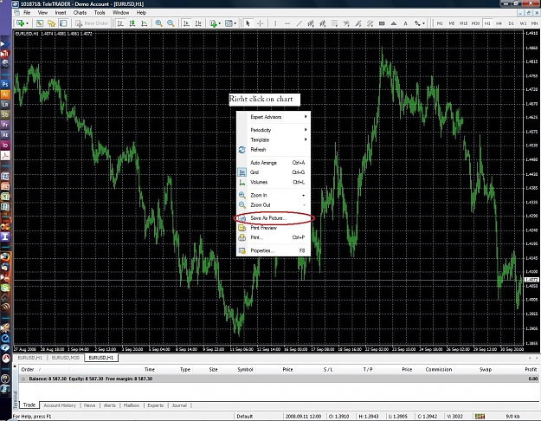Select the triangle shape tool
Image resolution: width=541 pixels, height=421 pixels.
point(394,23)
